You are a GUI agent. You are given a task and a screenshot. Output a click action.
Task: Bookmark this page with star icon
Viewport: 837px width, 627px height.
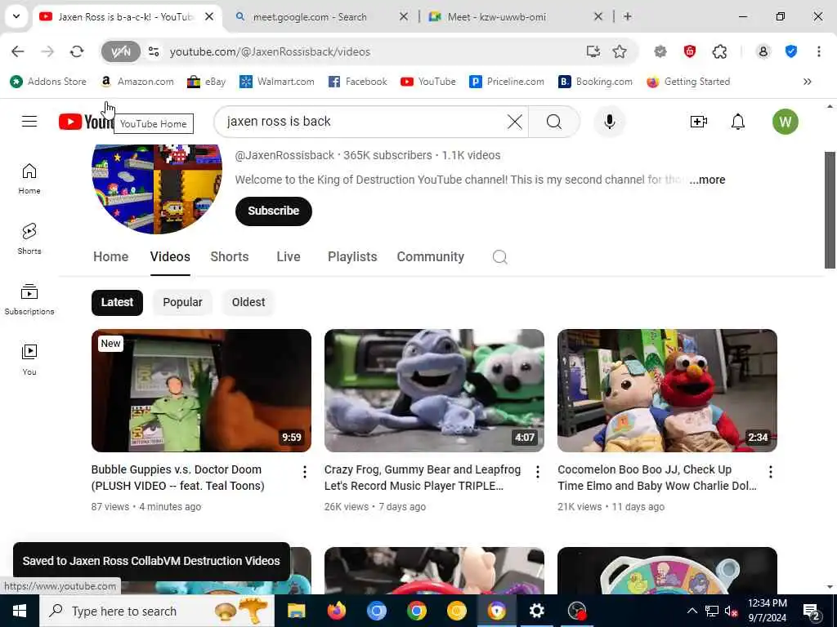click(620, 51)
